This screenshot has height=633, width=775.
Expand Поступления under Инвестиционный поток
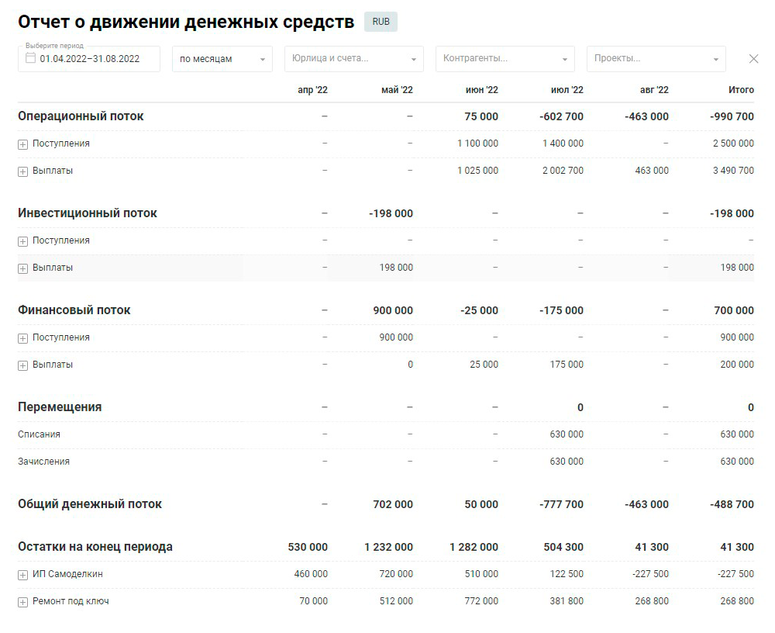[22, 241]
